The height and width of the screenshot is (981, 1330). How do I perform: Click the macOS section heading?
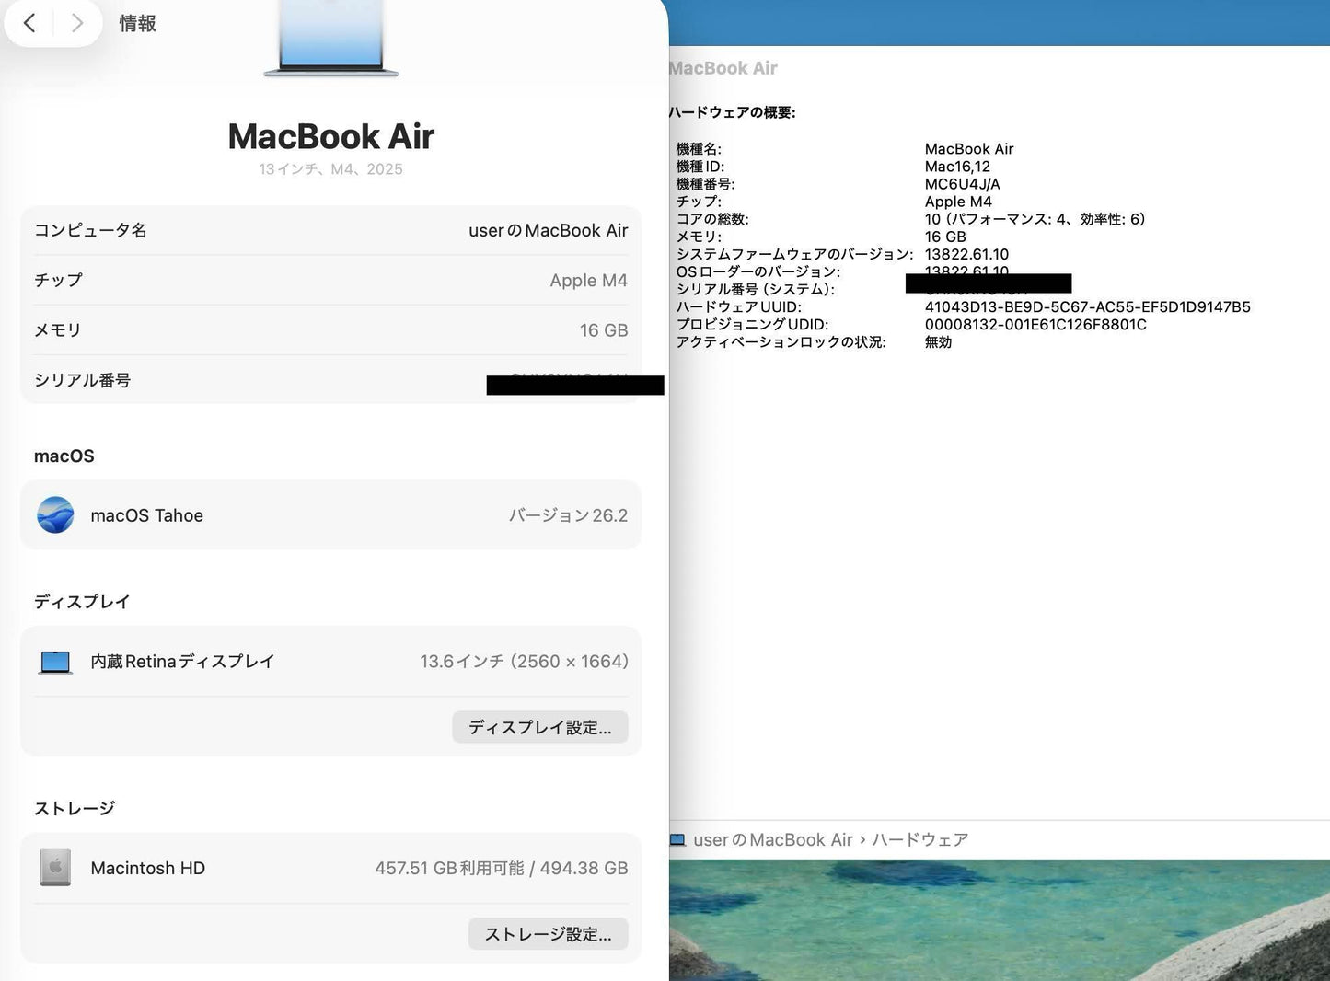pyautogui.click(x=64, y=456)
